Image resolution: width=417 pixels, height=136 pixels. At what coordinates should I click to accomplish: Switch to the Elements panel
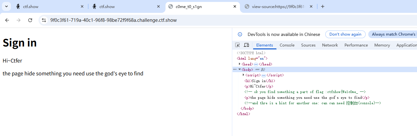pos(265,45)
